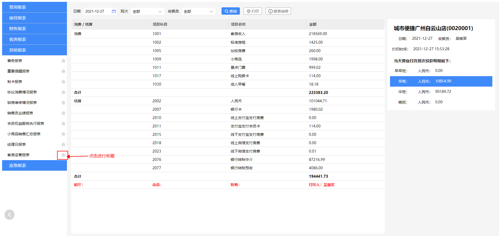Click the 线上微信支付房费 row name
This screenshot has height=236, width=501.
[x=245, y=143]
